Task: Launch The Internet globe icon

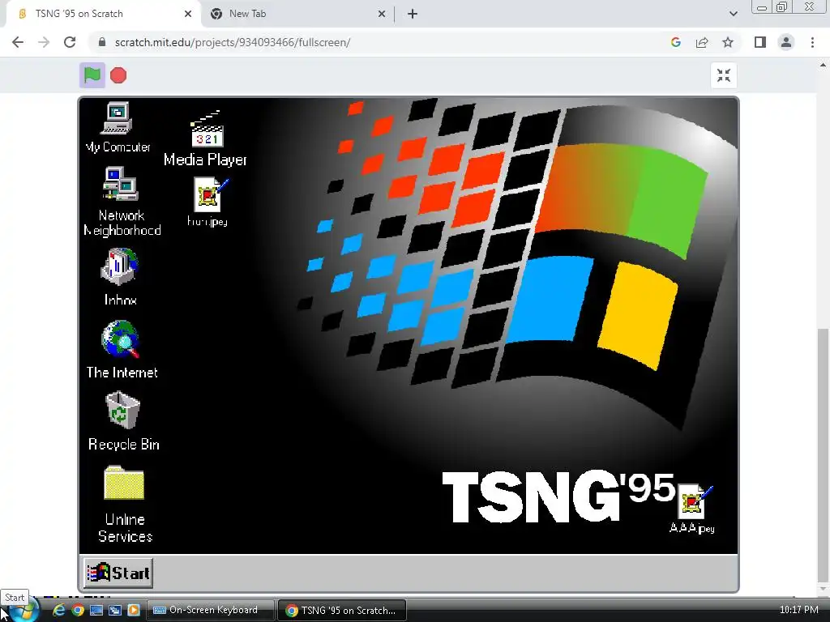Action: click(122, 350)
